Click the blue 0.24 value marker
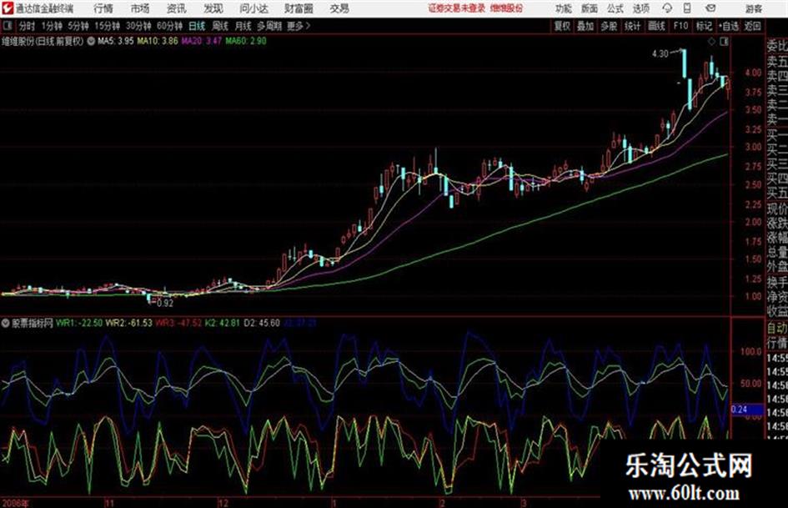 coord(746,410)
